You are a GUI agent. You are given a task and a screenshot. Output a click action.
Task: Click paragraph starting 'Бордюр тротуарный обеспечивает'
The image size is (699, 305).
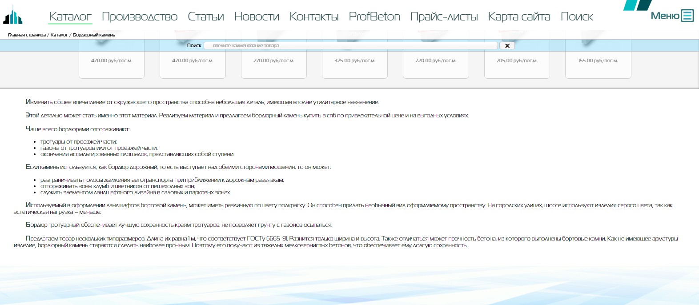pos(179,225)
